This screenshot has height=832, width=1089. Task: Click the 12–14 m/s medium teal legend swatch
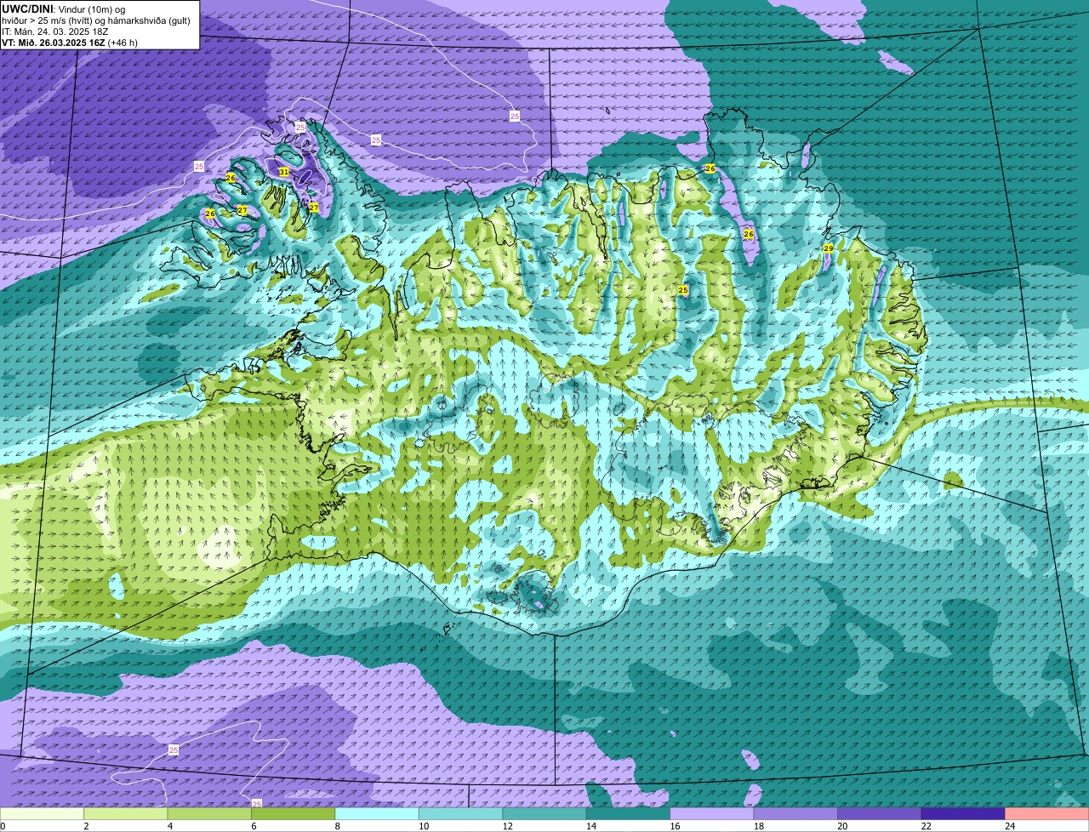[x=544, y=814]
